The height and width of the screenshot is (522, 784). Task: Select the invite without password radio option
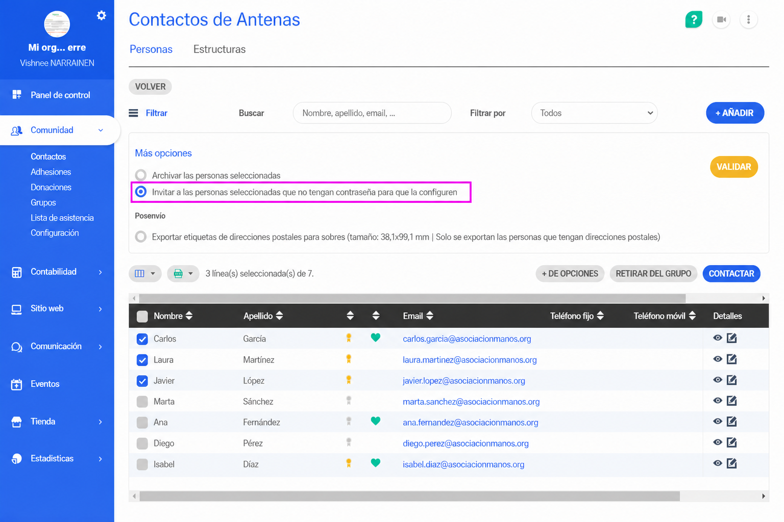click(141, 192)
